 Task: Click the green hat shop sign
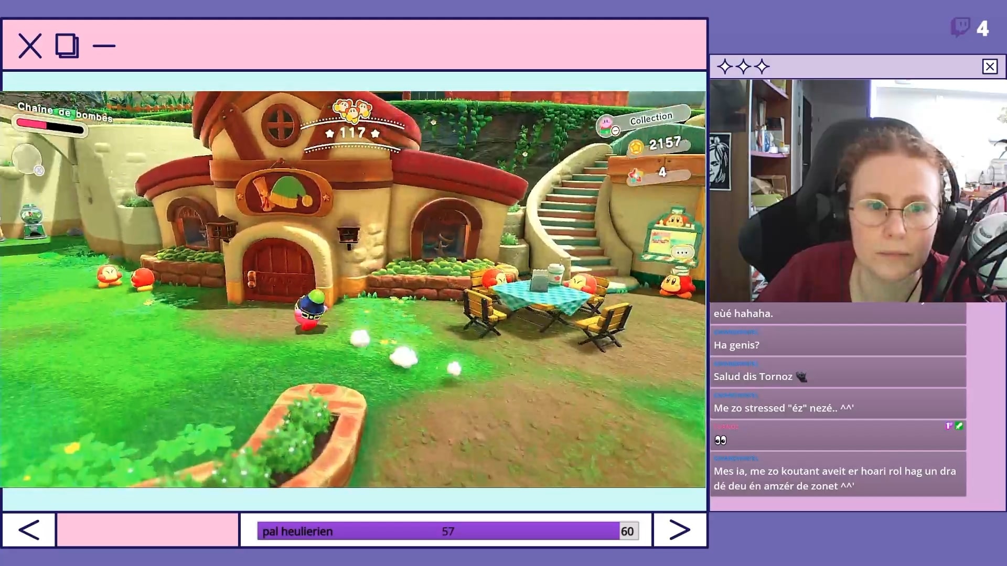(x=284, y=193)
